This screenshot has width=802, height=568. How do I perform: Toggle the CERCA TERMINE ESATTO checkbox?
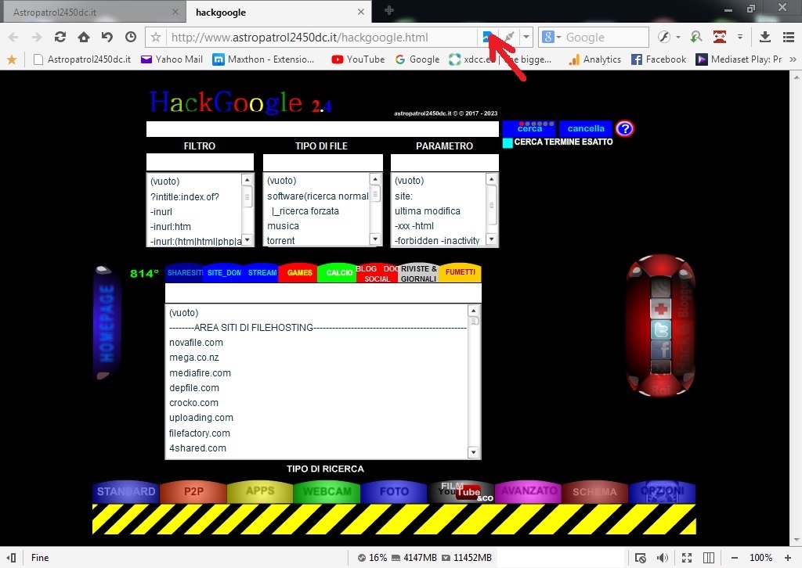(508, 142)
